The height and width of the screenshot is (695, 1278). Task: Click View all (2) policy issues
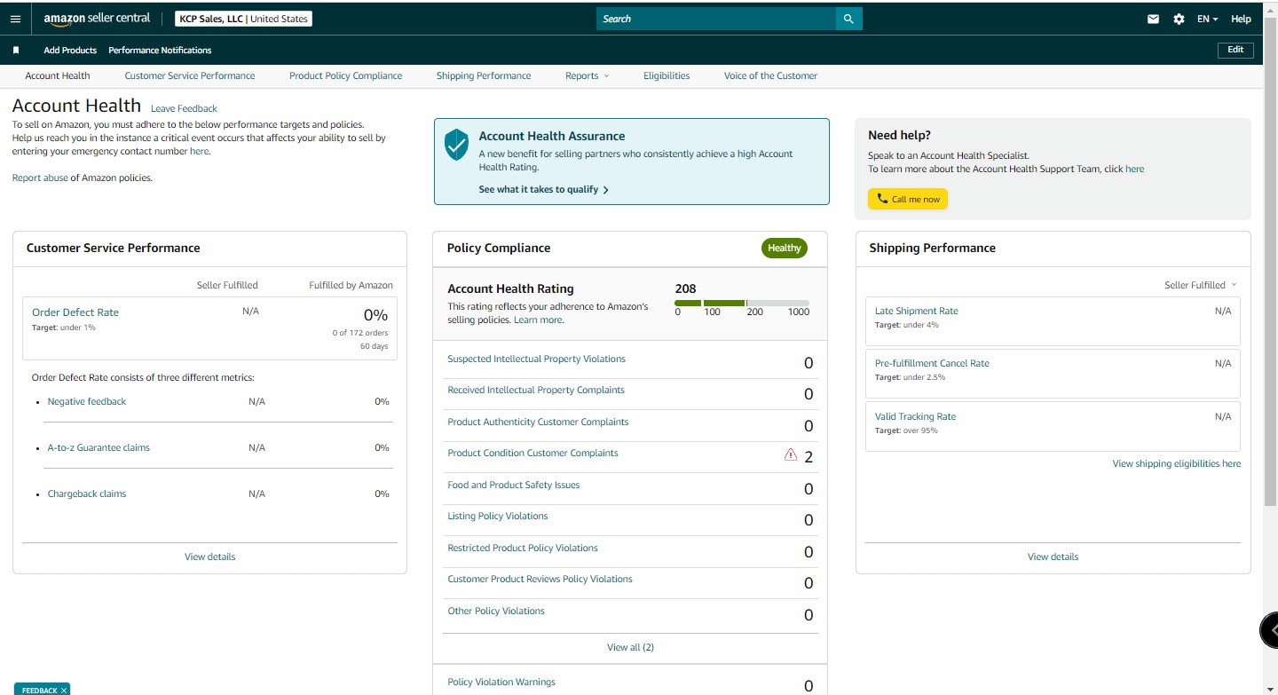(630, 648)
